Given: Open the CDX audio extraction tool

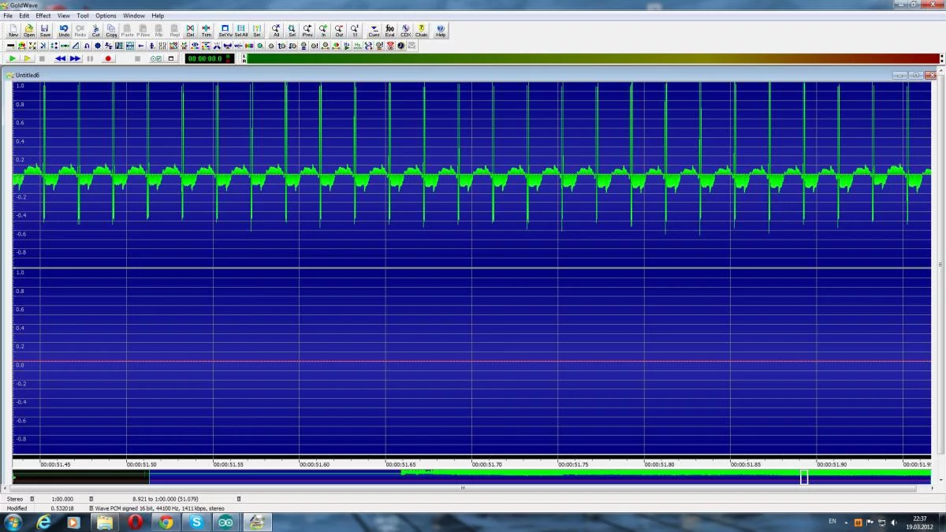Looking at the screenshot, I should click(x=405, y=31).
